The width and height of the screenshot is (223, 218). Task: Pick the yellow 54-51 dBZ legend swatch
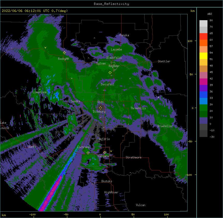click(x=203, y=56)
